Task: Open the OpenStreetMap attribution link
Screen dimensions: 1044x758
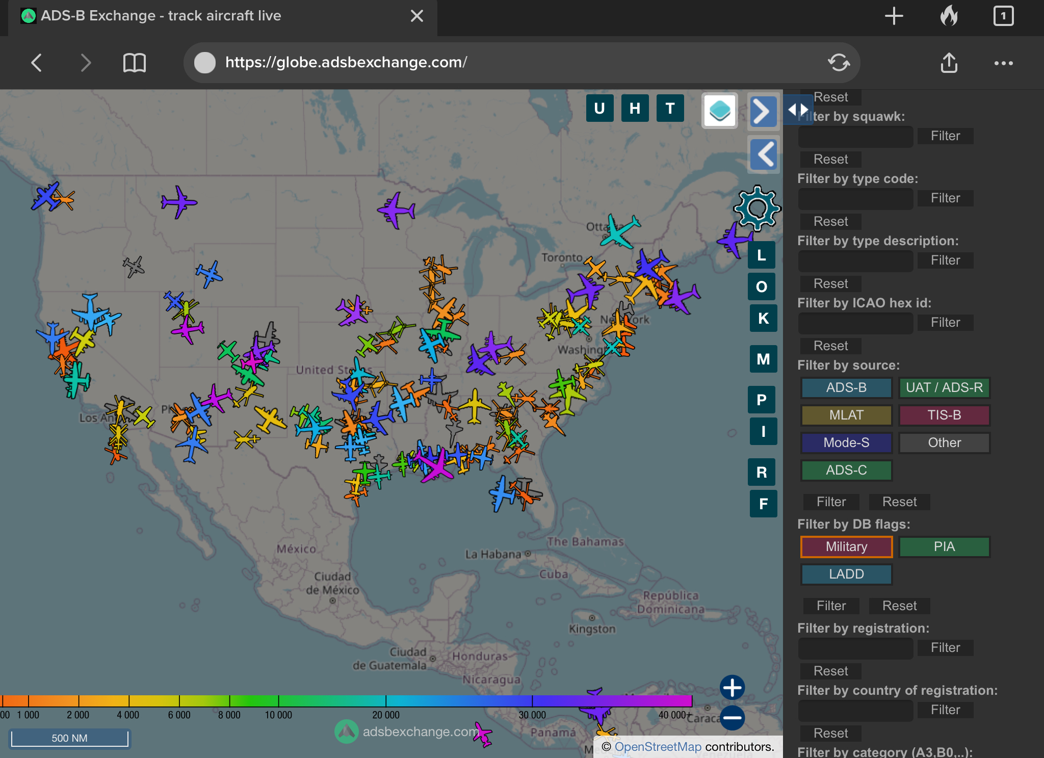Action: (x=658, y=747)
